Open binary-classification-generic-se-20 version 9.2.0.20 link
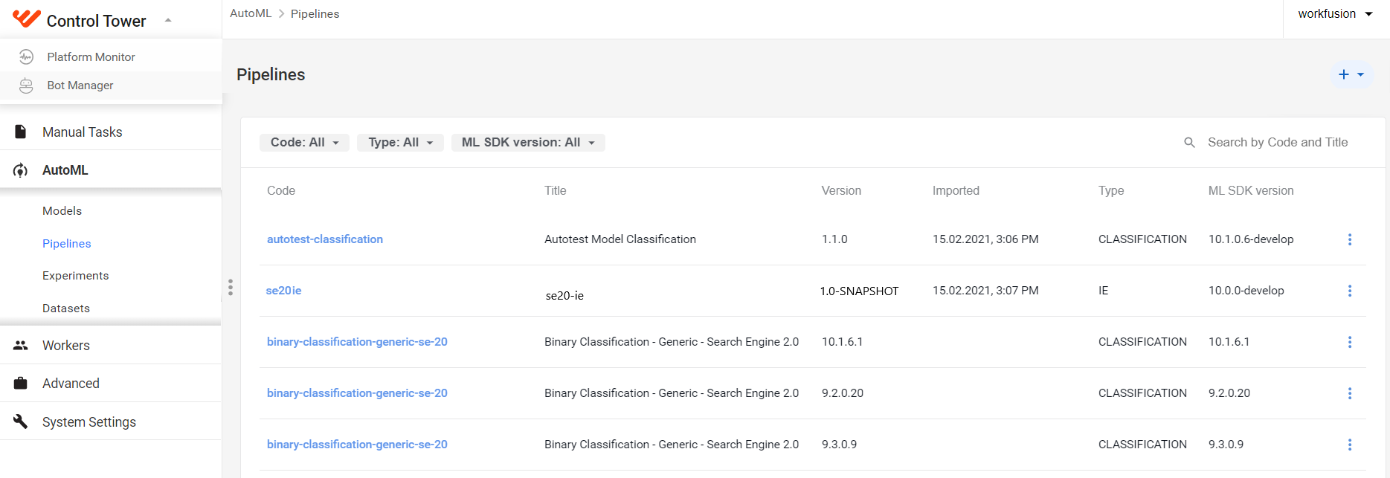 [x=357, y=393]
